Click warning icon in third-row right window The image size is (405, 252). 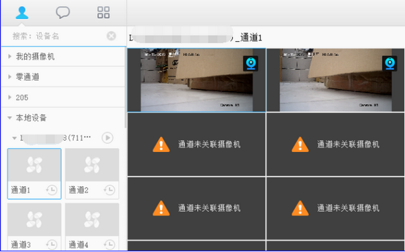click(x=300, y=208)
